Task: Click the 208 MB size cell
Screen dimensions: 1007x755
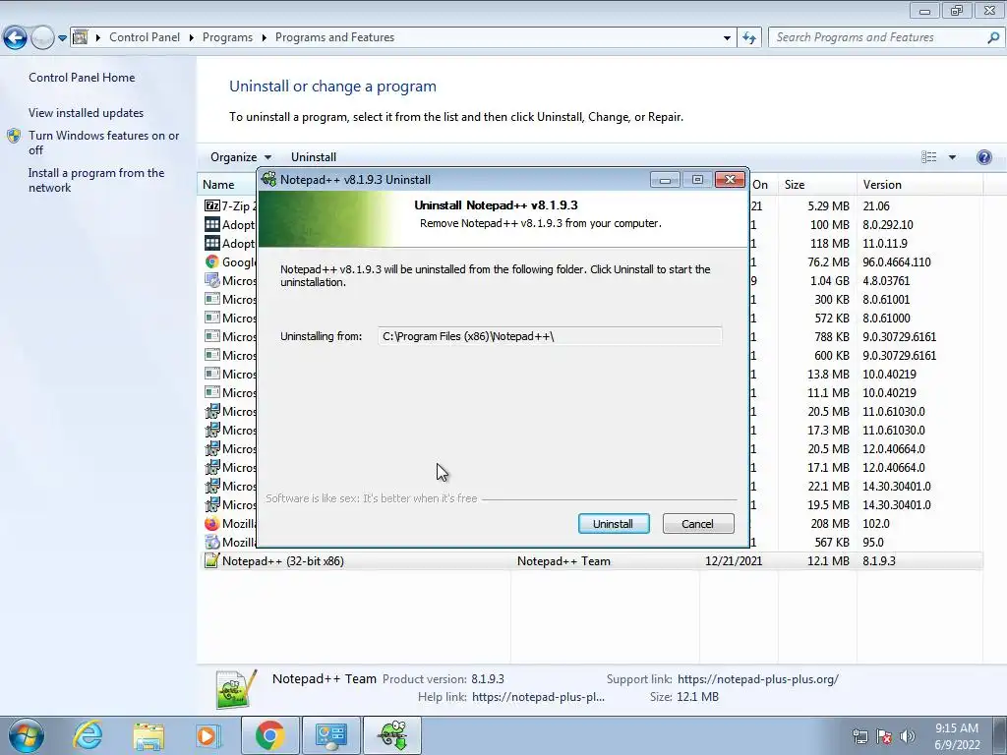Action: [x=830, y=523]
